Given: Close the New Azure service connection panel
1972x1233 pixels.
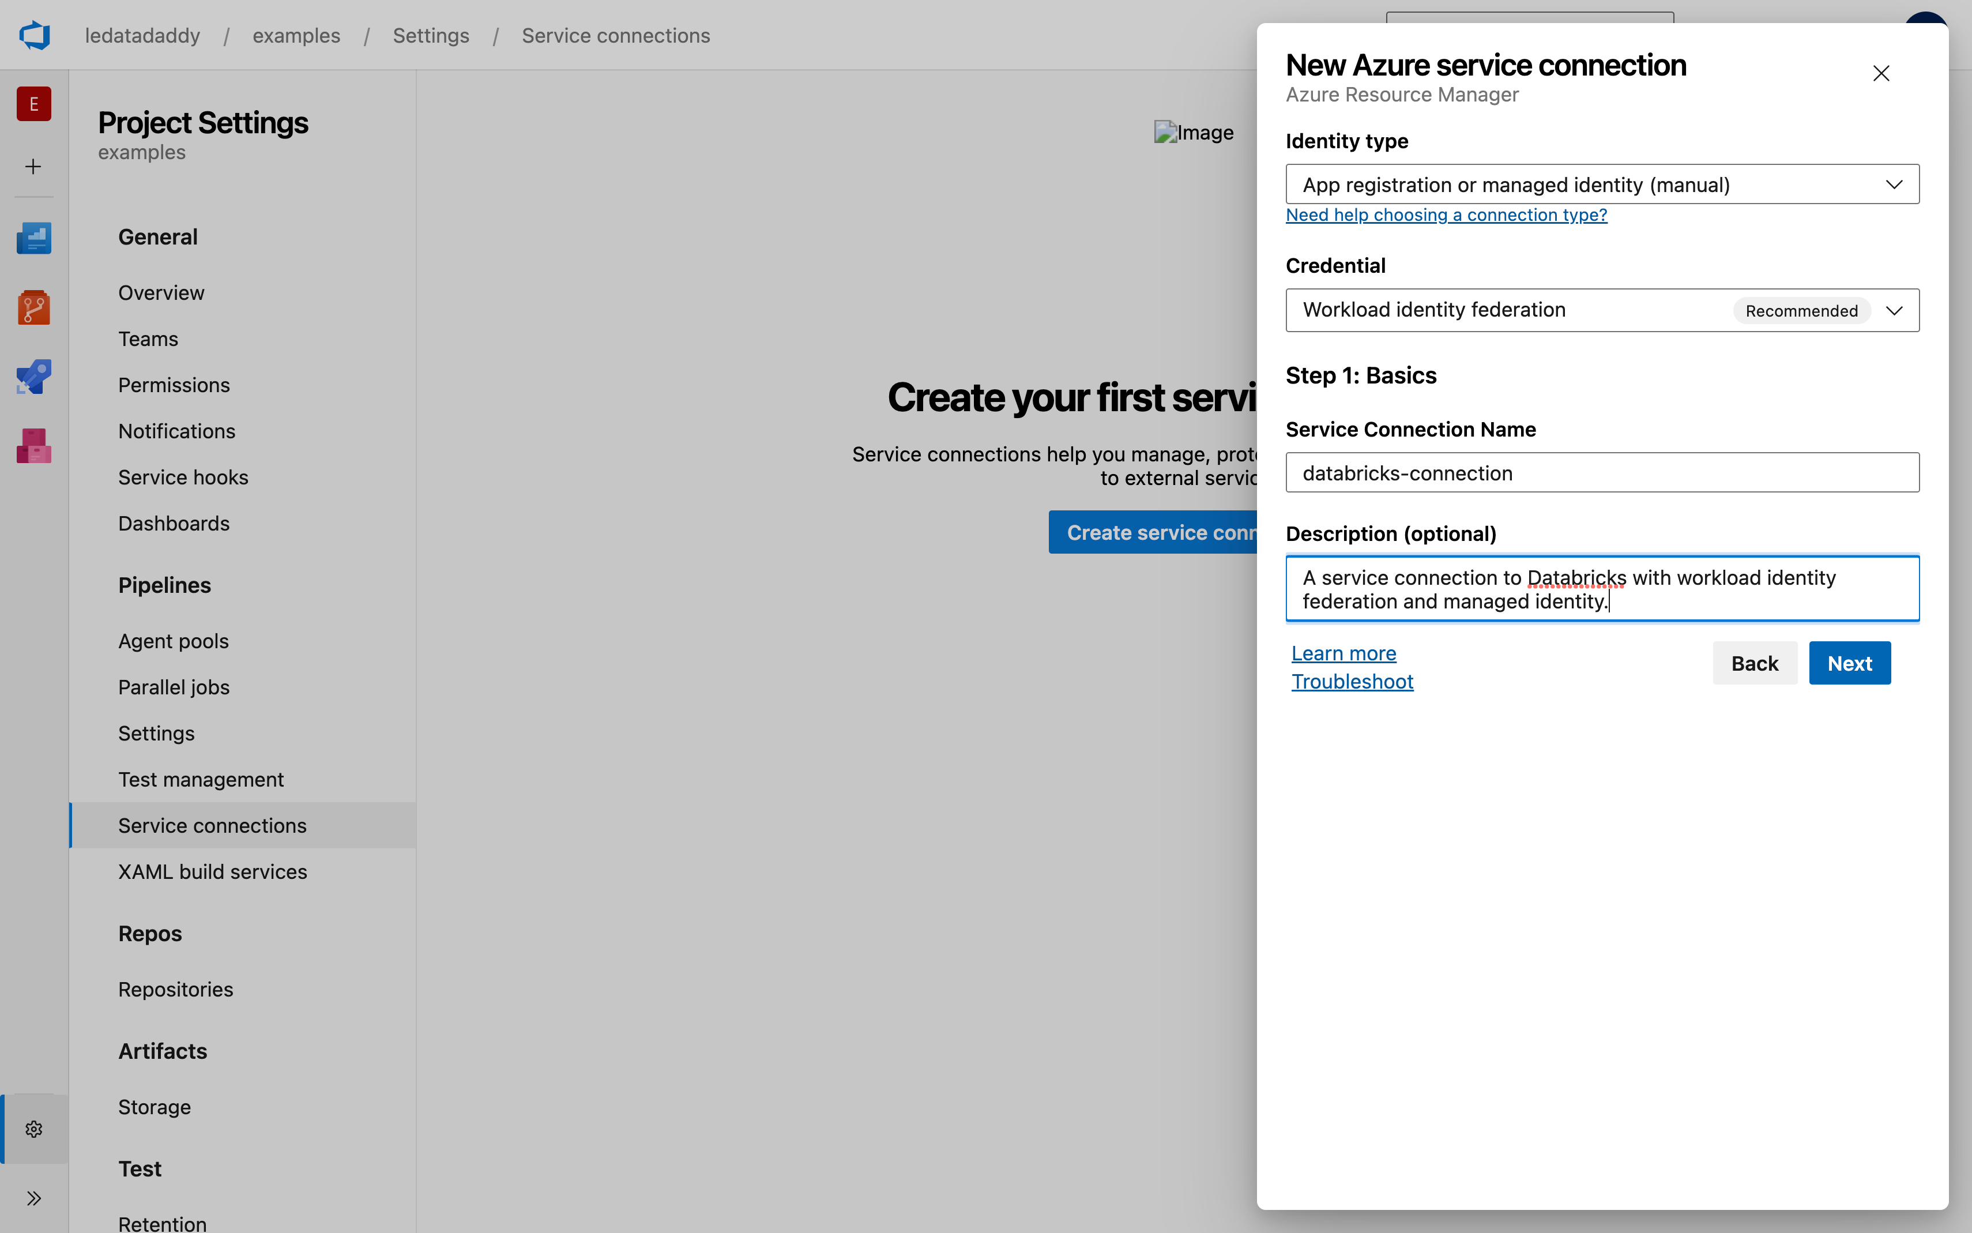Looking at the screenshot, I should 1881,73.
